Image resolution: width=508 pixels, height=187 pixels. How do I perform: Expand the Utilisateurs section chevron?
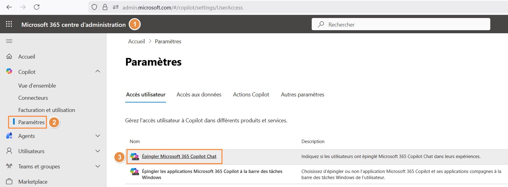(98, 151)
